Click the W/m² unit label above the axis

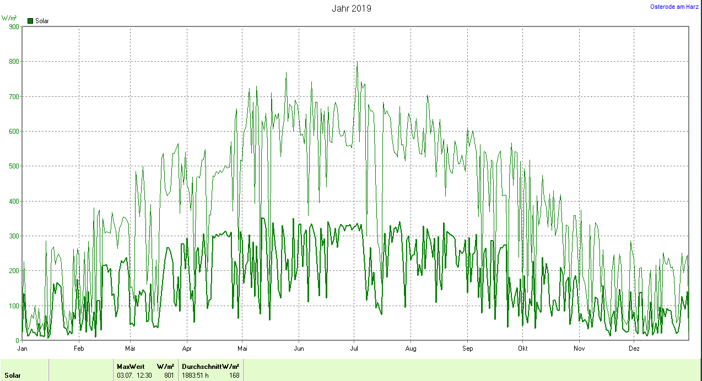pyautogui.click(x=9, y=18)
